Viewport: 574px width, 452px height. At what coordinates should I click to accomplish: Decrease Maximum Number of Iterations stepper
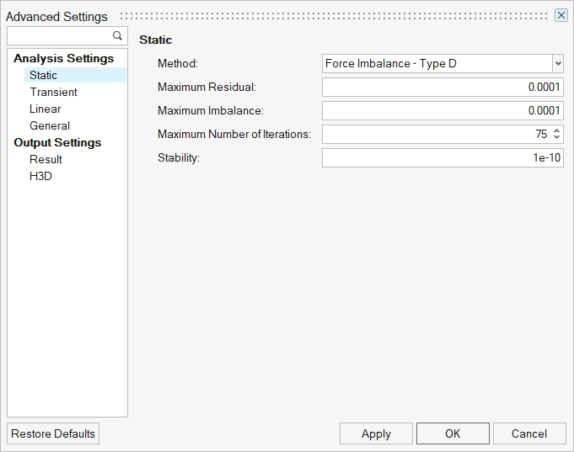[x=556, y=137]
